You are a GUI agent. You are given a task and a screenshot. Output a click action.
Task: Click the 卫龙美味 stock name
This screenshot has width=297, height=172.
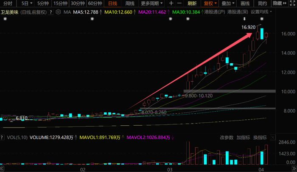pyautogui.click(x=10, y=12)
